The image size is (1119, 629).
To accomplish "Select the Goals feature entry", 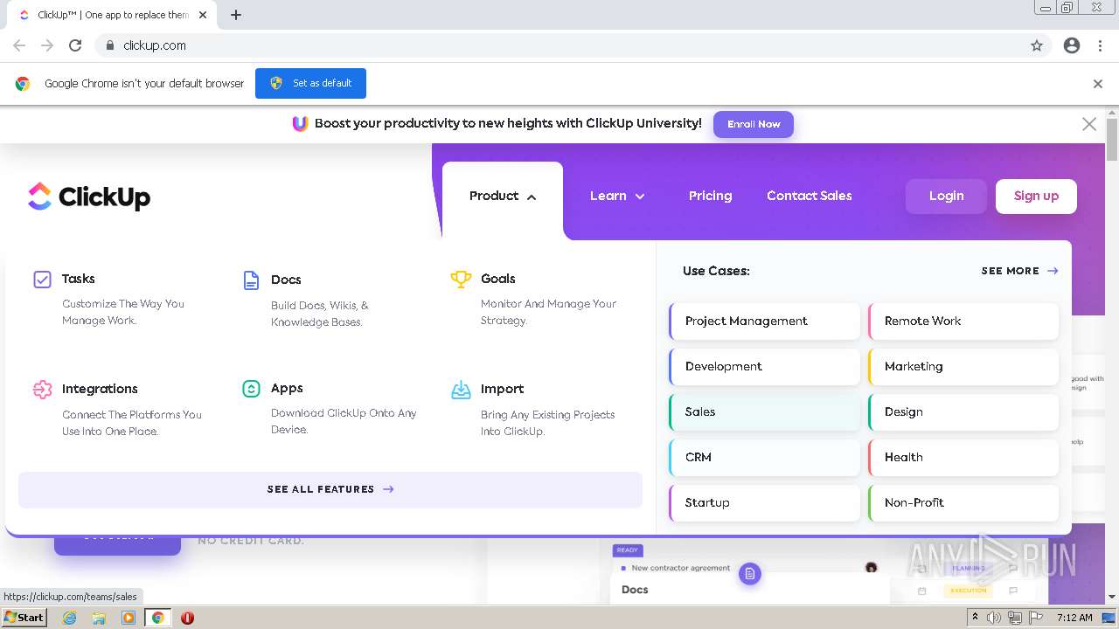I will click(x=535, y=299).
